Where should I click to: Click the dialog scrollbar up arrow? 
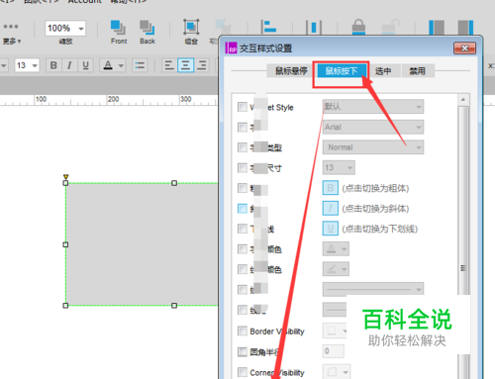463,100
